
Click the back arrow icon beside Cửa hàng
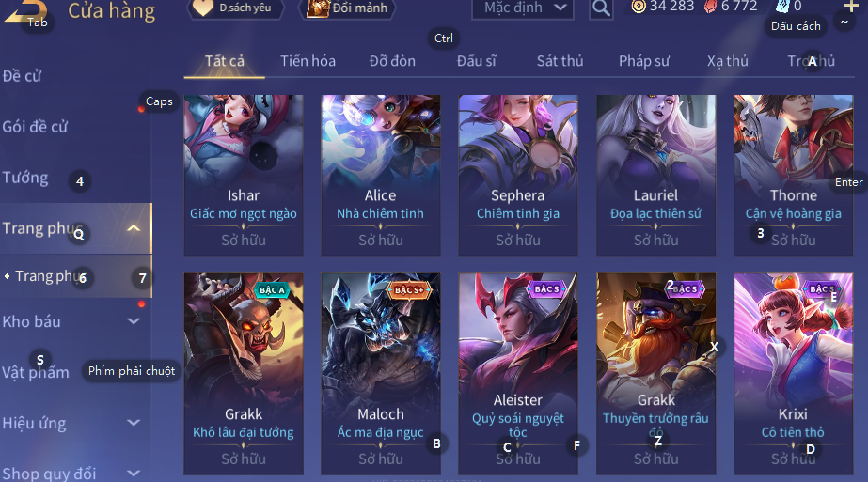point(23,10)
